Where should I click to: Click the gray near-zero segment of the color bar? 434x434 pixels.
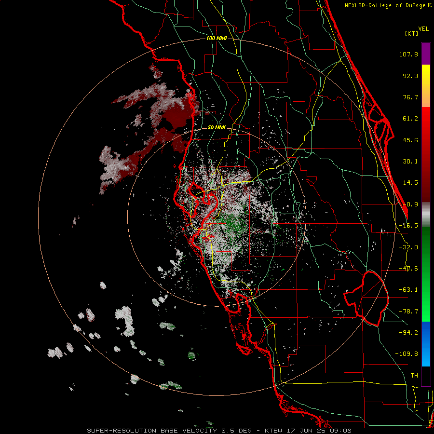click(x=426, y=214)
